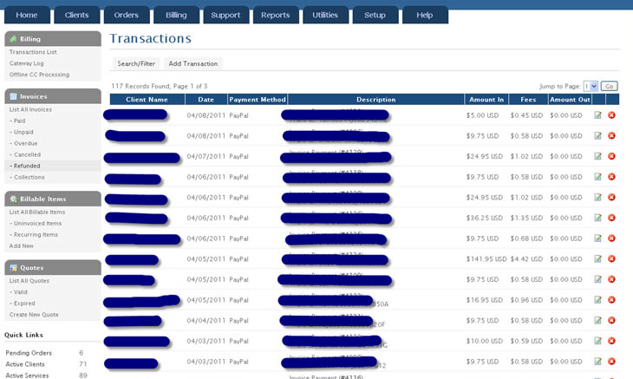Image resolution: width=633 pixels, height=379 pixels.
Task: Click Add New billable item
Action: click(x=22, y=245)
